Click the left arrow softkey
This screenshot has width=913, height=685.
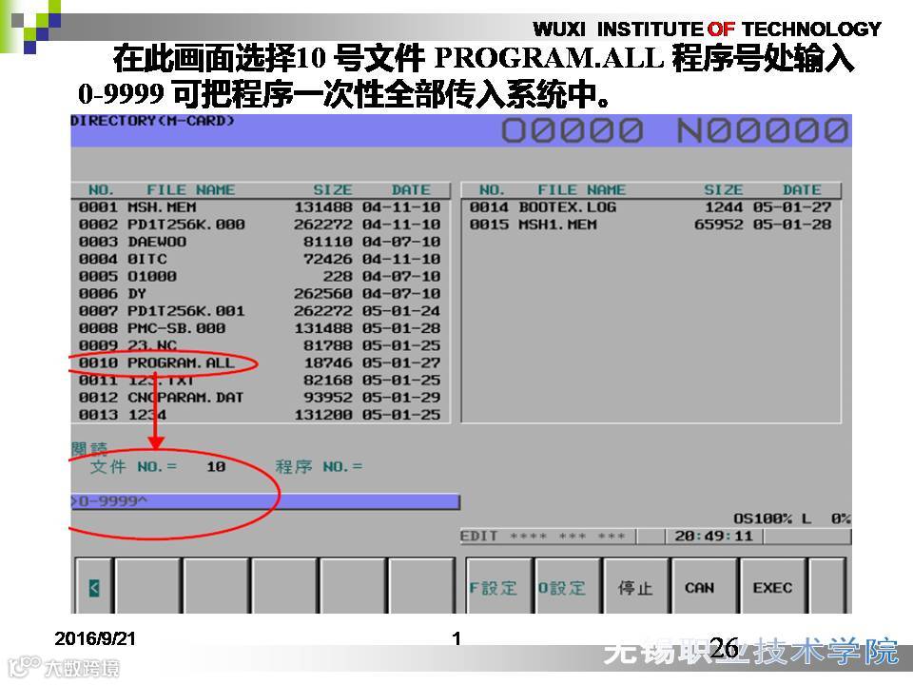[x=94, y=587]
